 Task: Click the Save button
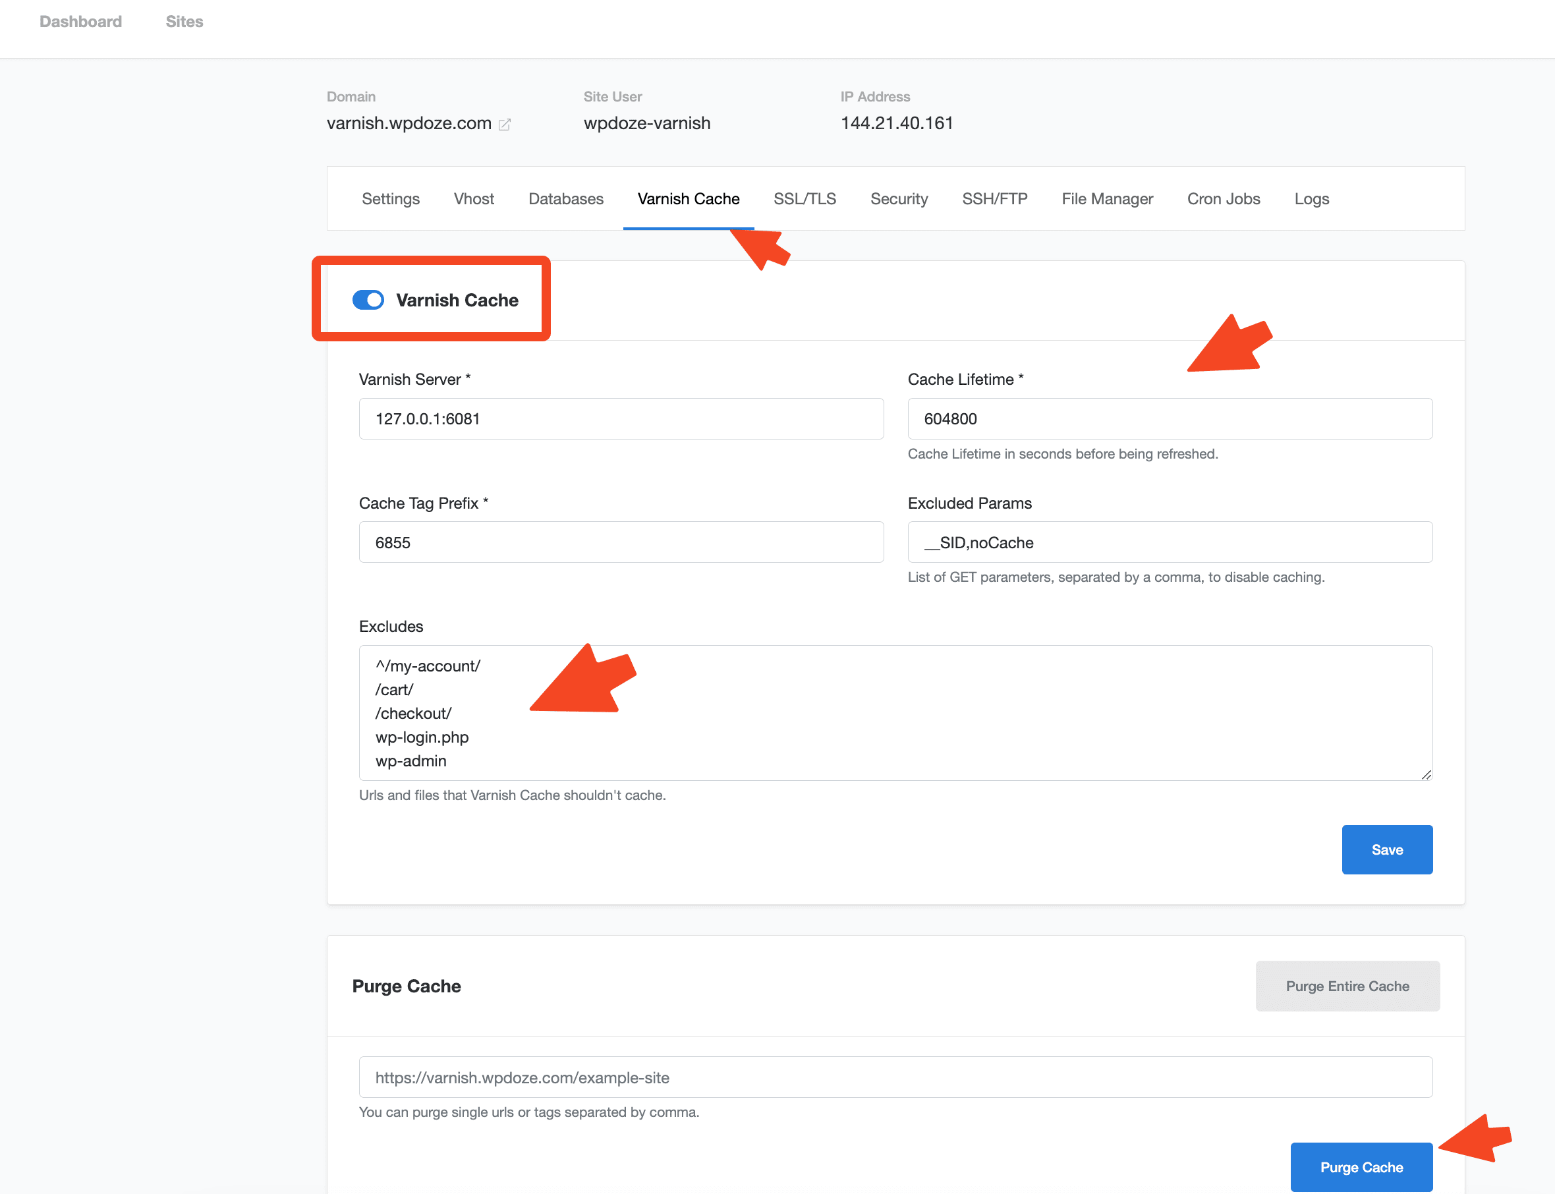(x=1386, y=849)
